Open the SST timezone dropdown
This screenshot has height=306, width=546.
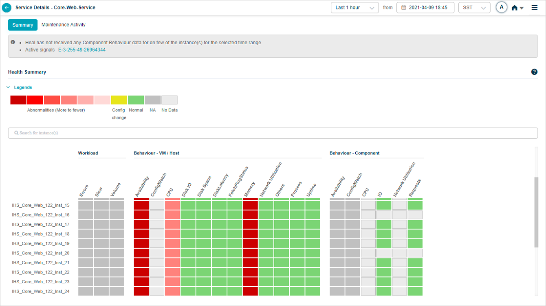(x=474, y=8)
